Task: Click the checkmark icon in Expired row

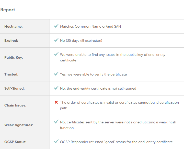Action: 56,40
